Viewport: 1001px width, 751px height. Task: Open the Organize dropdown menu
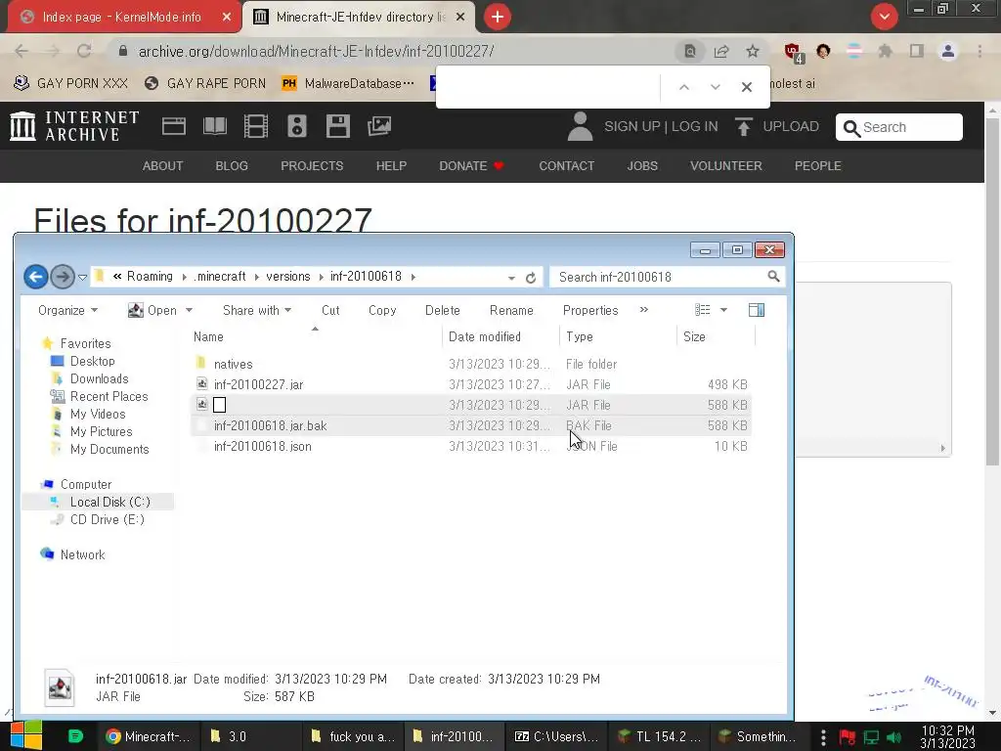pos(67,310)
